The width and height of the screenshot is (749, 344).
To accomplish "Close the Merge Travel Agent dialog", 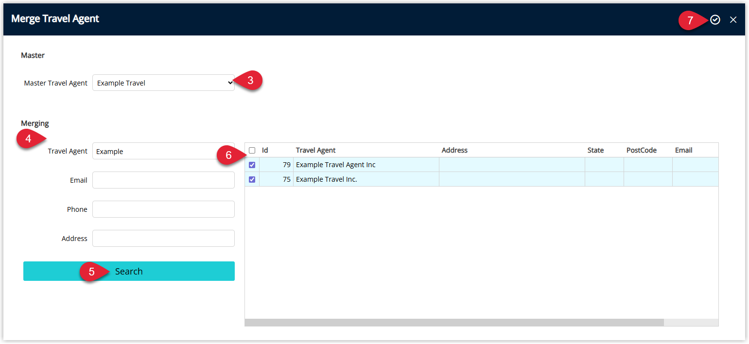I will tap(733, 20).
